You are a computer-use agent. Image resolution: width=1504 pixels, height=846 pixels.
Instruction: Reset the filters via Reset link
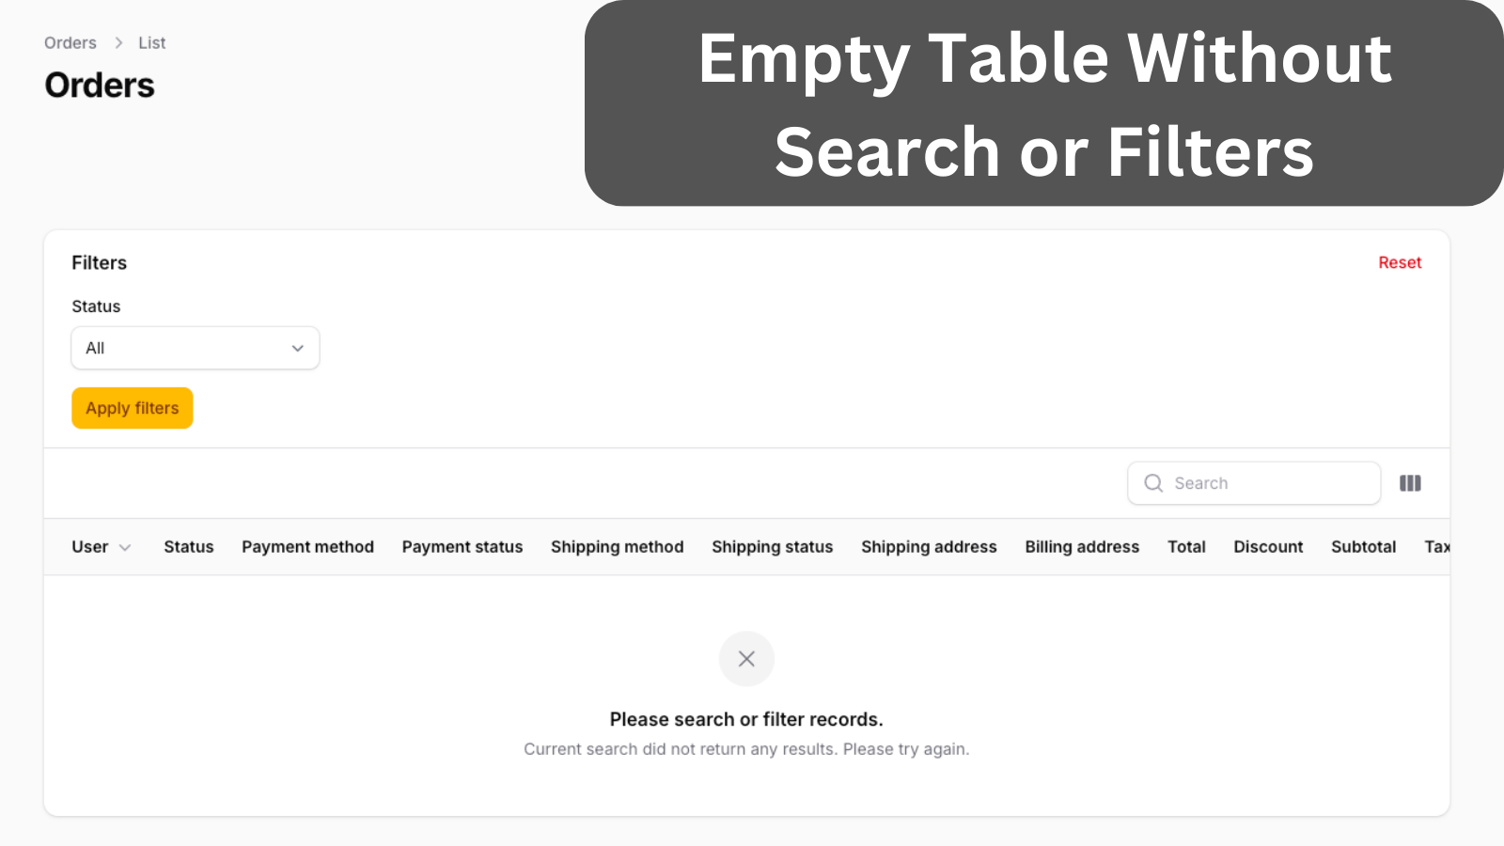pos(1400,262)
